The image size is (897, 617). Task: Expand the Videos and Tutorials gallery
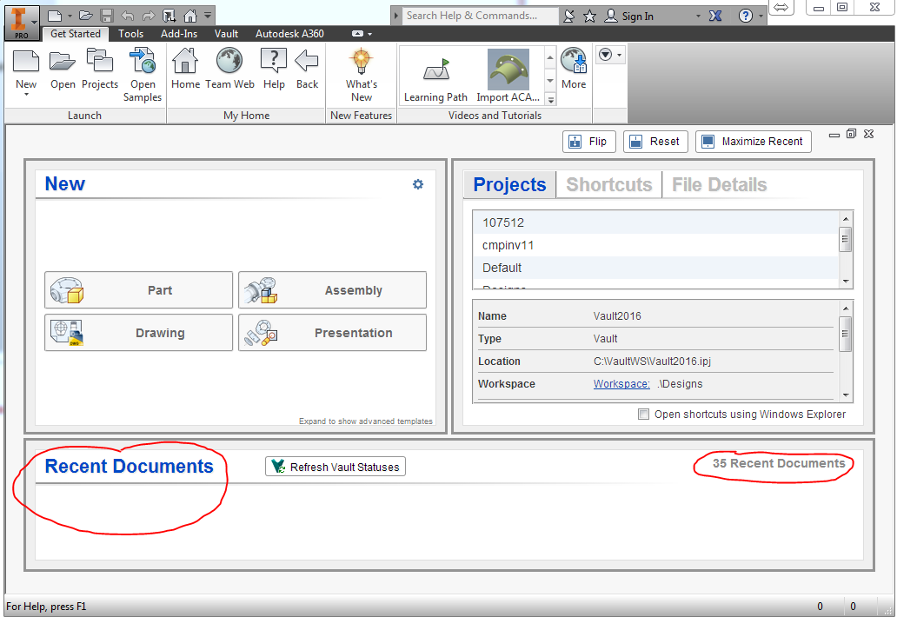click(x=550, y=99)
